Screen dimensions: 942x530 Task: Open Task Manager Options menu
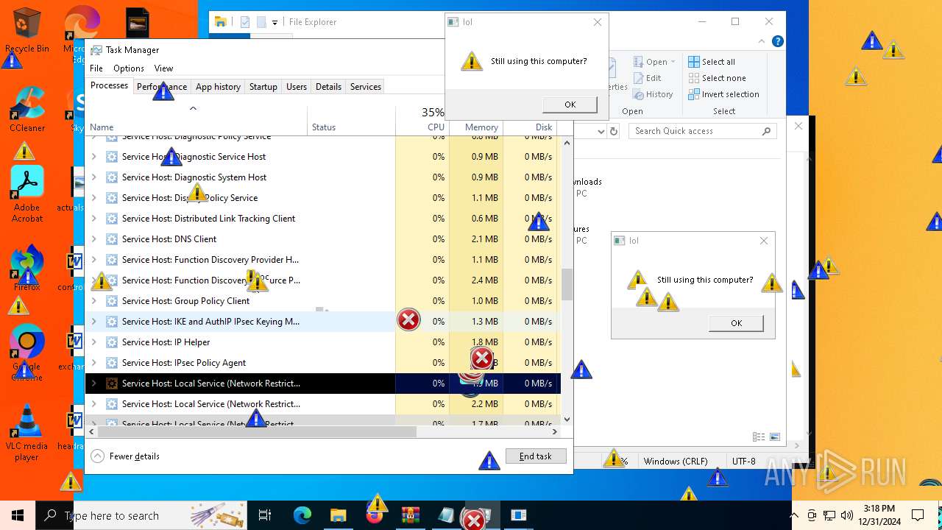click(129, 68)
